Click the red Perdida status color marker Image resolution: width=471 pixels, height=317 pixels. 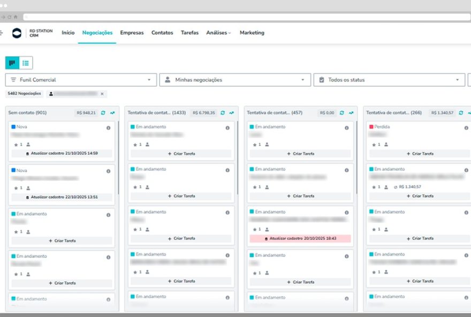coord(371,127)
